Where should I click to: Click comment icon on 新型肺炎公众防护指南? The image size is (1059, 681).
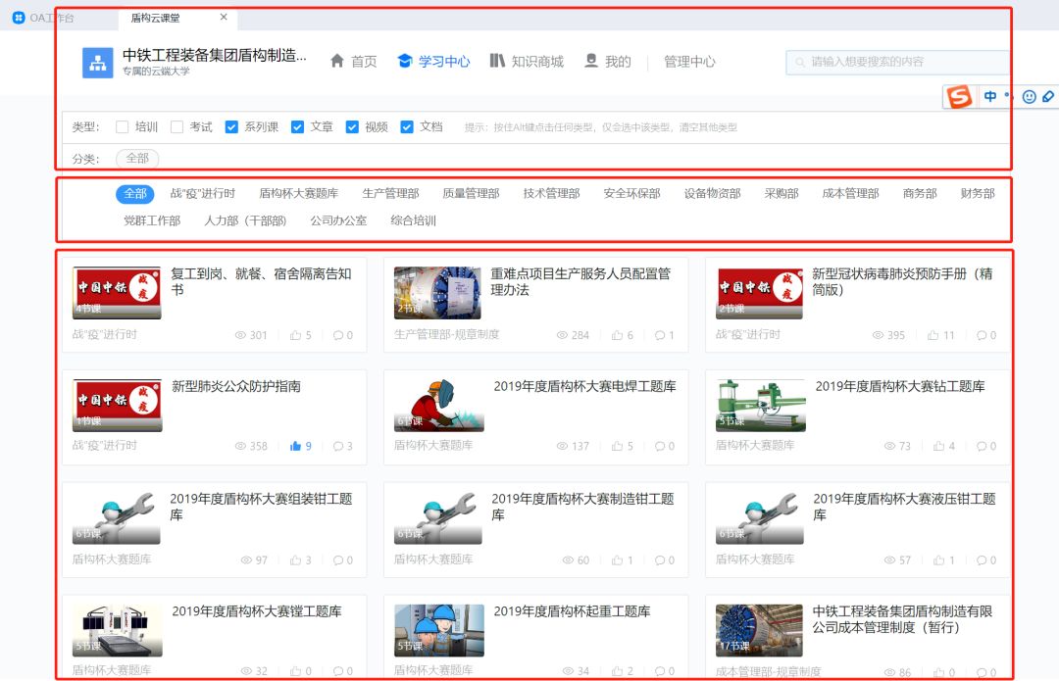tap(338, 446)
